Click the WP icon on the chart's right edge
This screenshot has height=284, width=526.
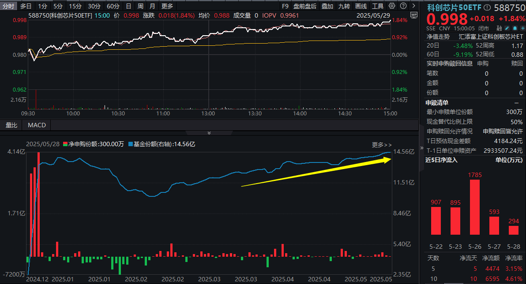[414, 16]
